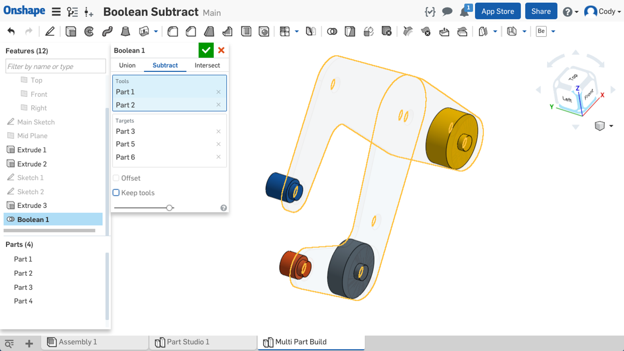624x351 pixels.
Task: Open the notifications bell
Action: pyautogui.click(x=464, y=12)
